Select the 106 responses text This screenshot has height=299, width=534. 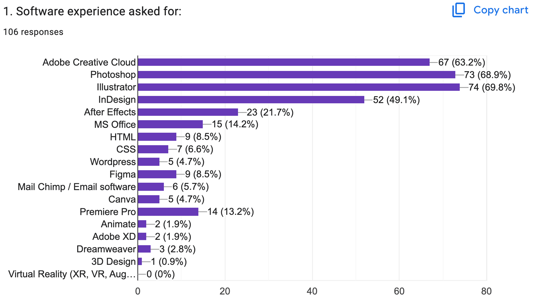(33, 32)
